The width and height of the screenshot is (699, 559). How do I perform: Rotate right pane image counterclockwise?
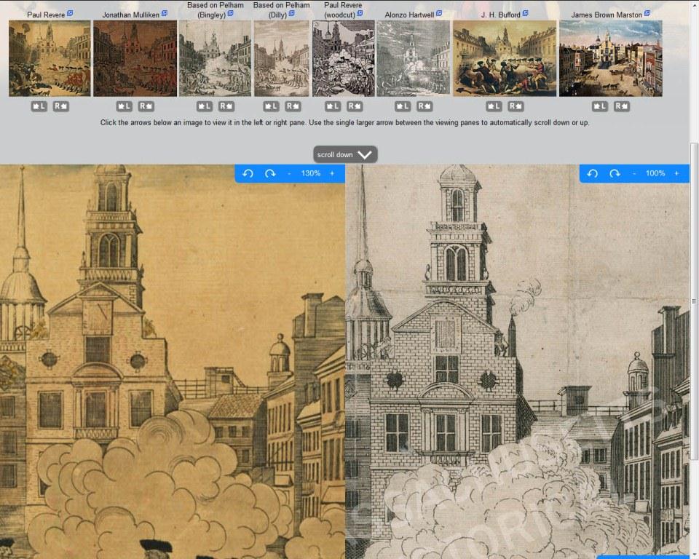(593, 173)
